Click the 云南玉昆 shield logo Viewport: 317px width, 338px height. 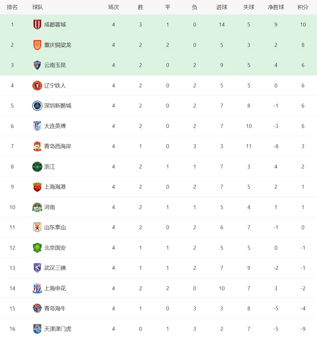[x=37, y=65]
